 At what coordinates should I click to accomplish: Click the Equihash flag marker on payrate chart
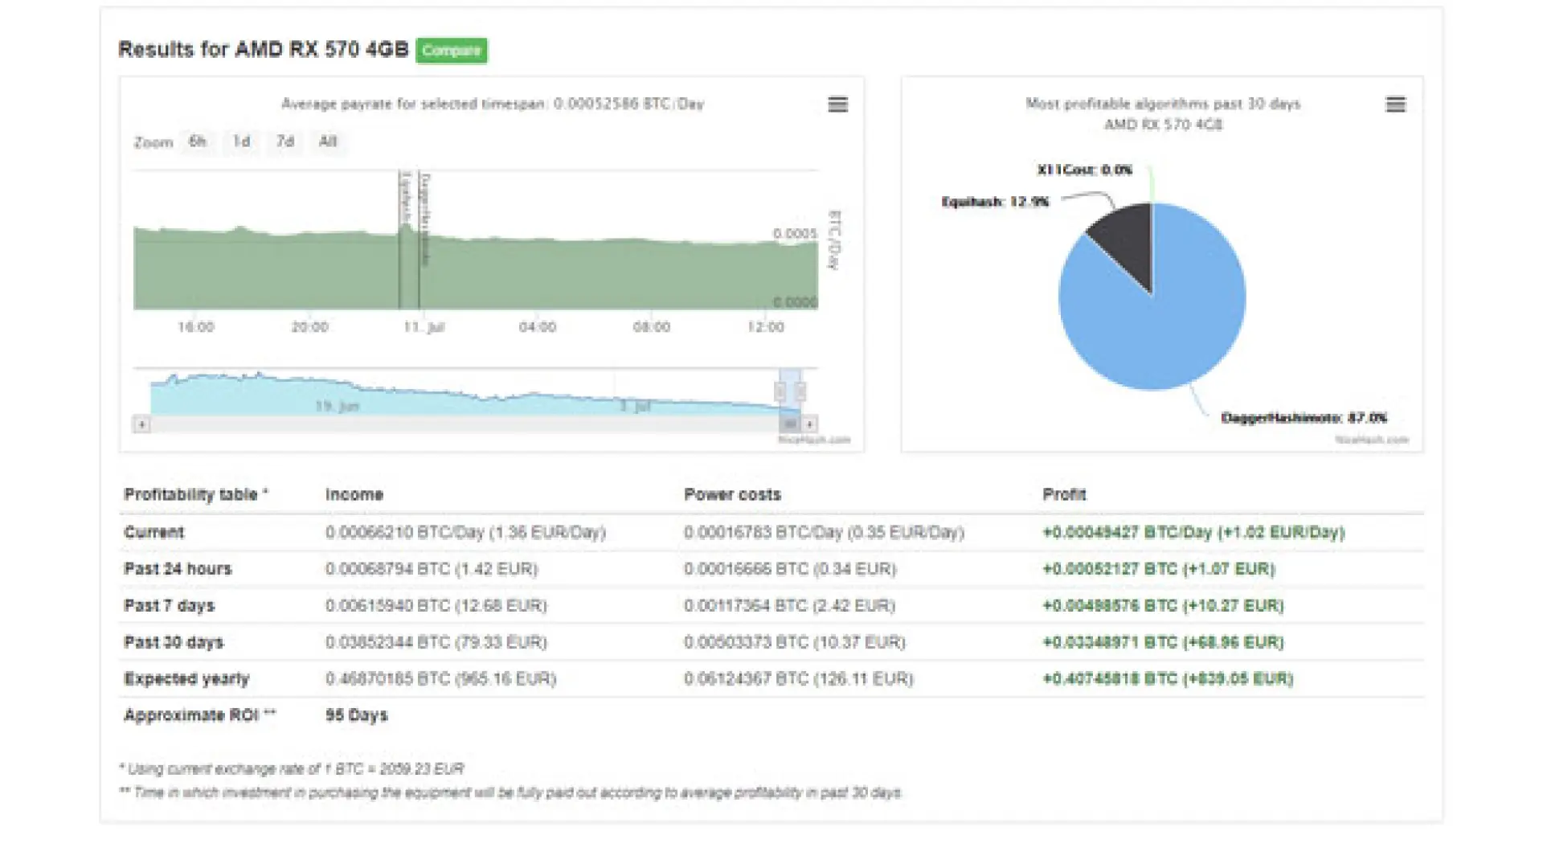click(405, 198)
